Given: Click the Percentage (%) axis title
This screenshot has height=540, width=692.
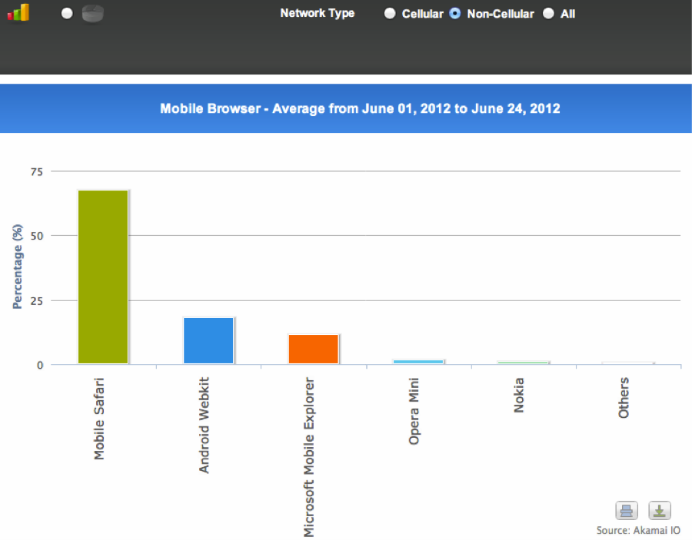Looking at the screenshot, I should [x=17, y=267].
